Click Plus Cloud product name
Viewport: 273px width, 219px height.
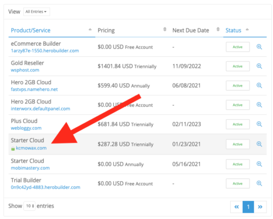[24, 121]
